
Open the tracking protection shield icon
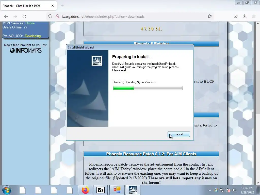coord(50,17)
